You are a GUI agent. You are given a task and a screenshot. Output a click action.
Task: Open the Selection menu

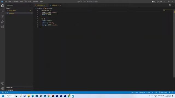[16, 2]
